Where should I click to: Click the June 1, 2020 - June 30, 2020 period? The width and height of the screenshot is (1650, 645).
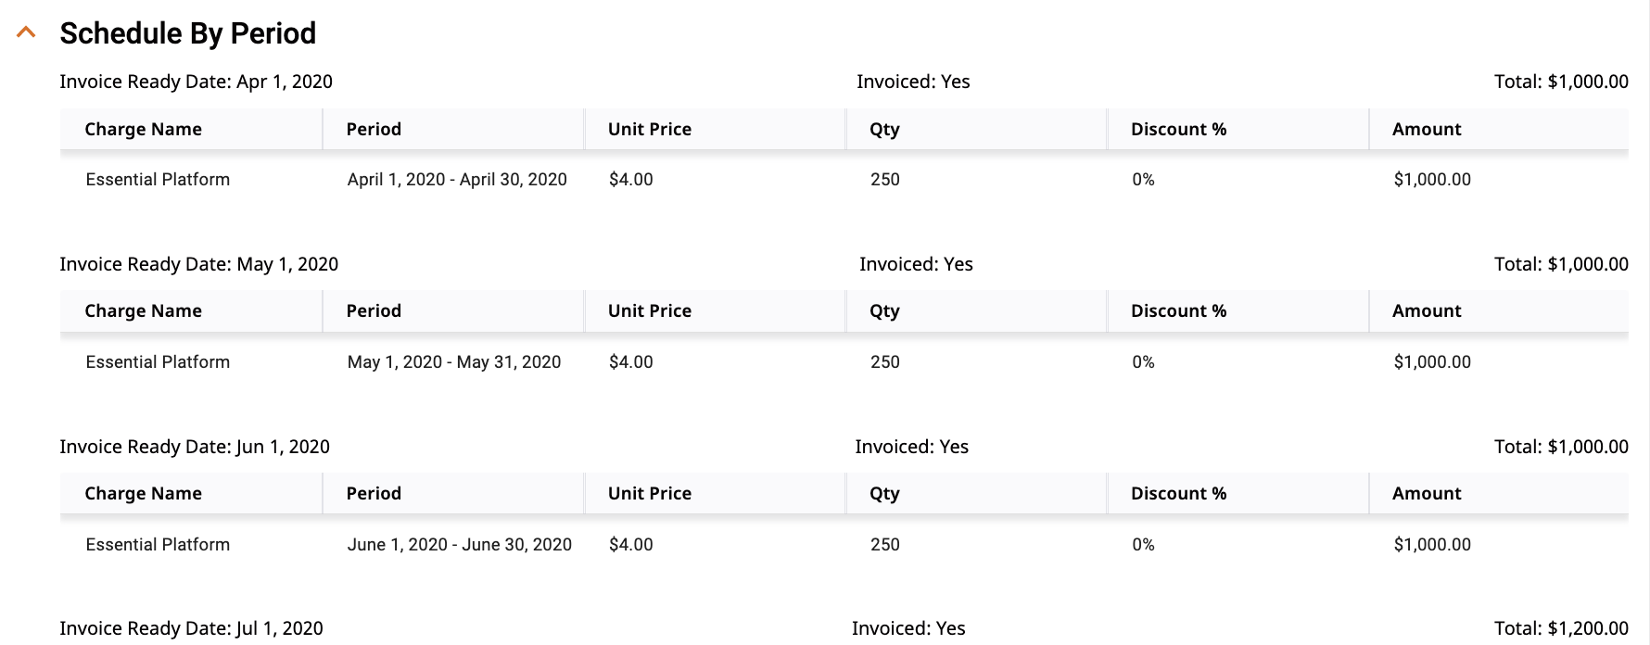tap(459, 545)
